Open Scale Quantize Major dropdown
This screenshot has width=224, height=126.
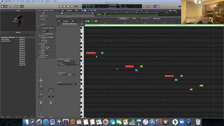70,75
